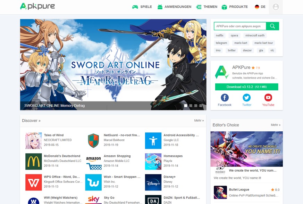The image size is (303, 204).
Task: Open the Discover » section heading
Action: tap(31, 121)
